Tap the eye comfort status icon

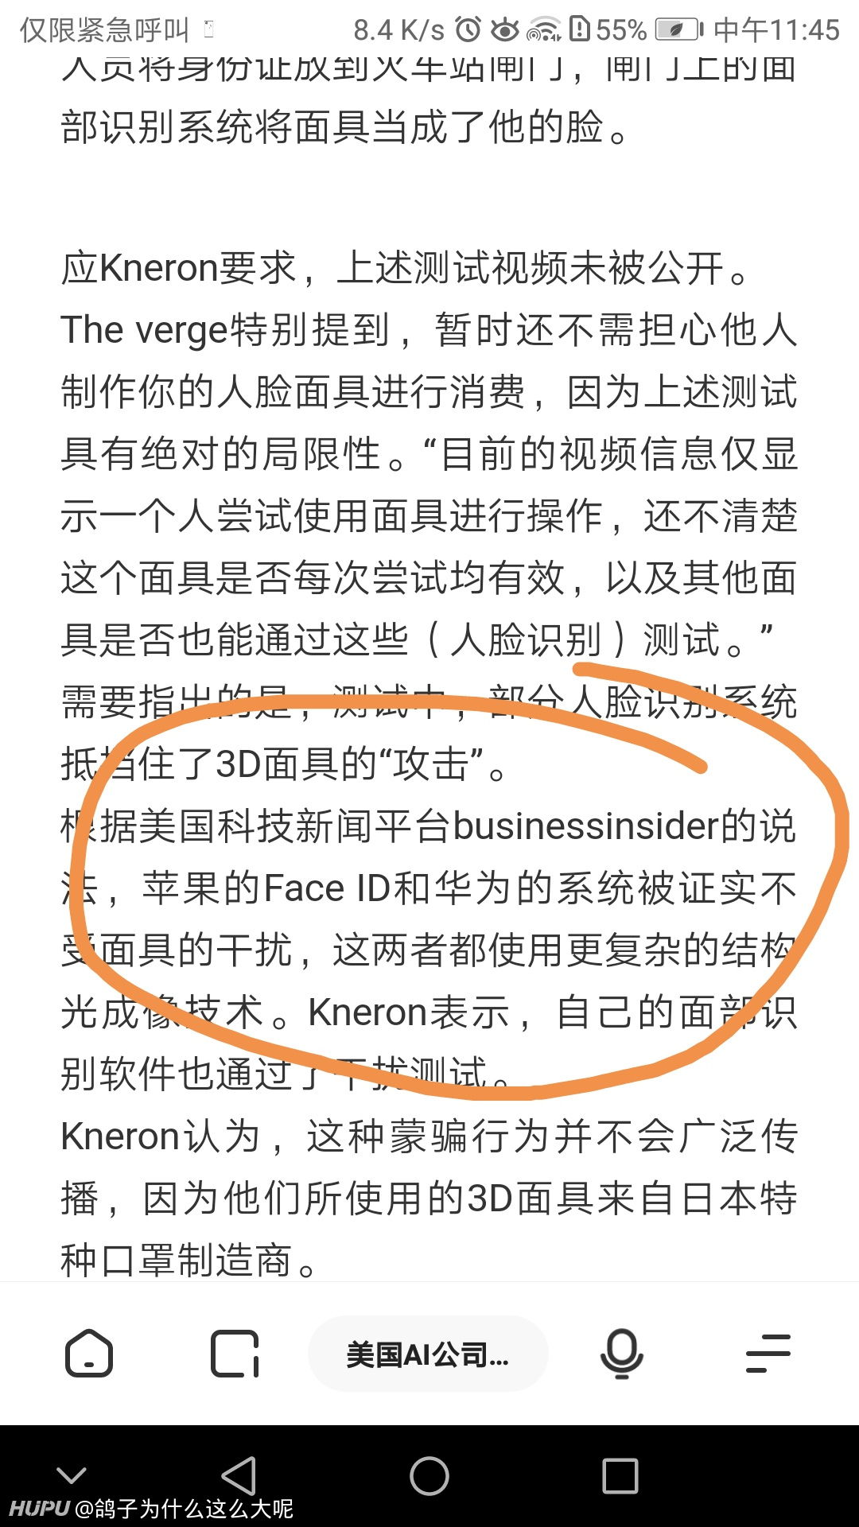coord(505,30)
